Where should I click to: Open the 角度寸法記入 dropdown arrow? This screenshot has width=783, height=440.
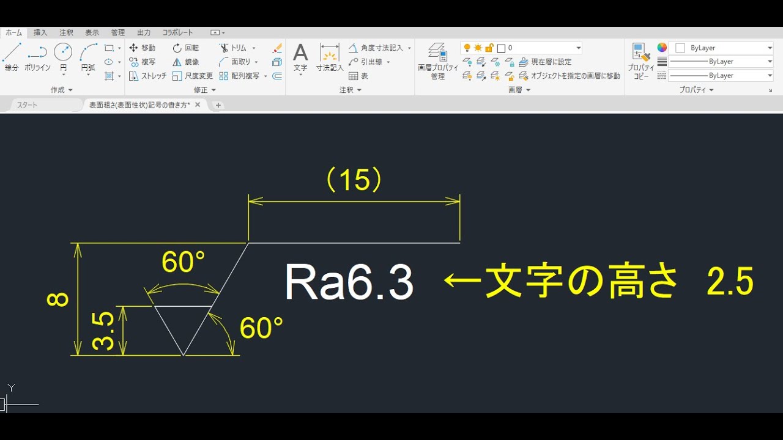click(x=409, y=48)
